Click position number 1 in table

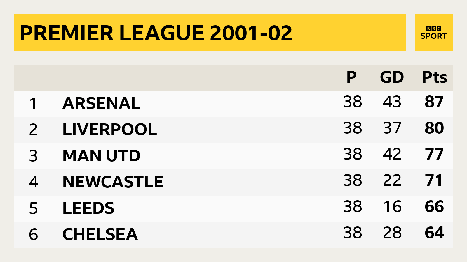[33, 104]
